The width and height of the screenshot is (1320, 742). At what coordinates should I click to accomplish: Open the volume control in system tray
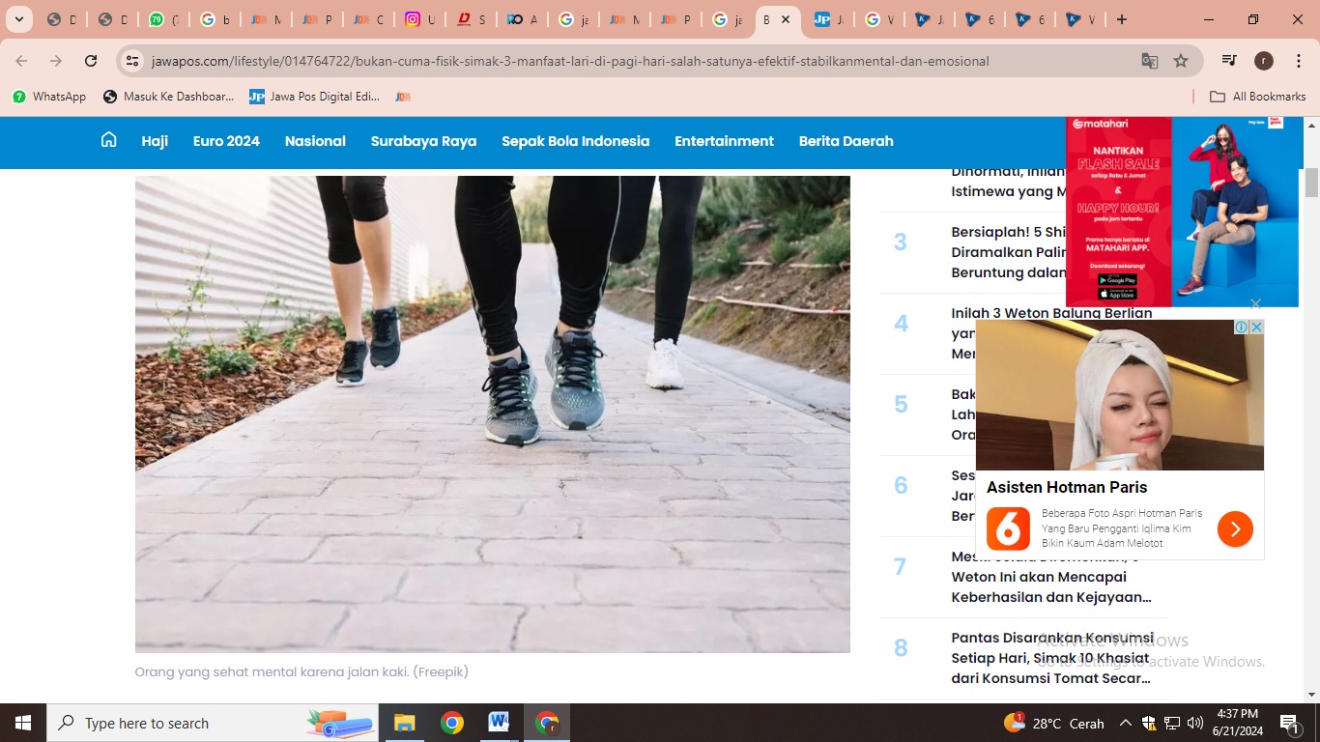[x=1194, y=723]
